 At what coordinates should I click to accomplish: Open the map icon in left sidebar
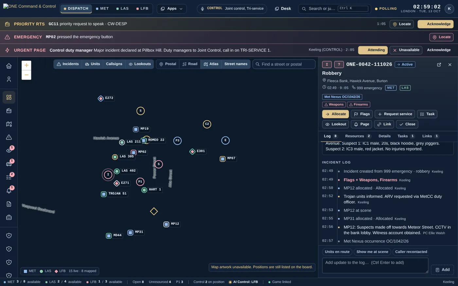tap(9, 124)
